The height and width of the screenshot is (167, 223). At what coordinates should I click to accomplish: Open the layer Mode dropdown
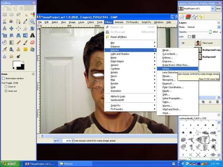pos(219,27)
